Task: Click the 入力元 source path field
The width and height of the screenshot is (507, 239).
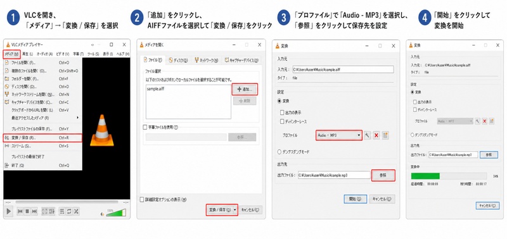Action: 343,70
